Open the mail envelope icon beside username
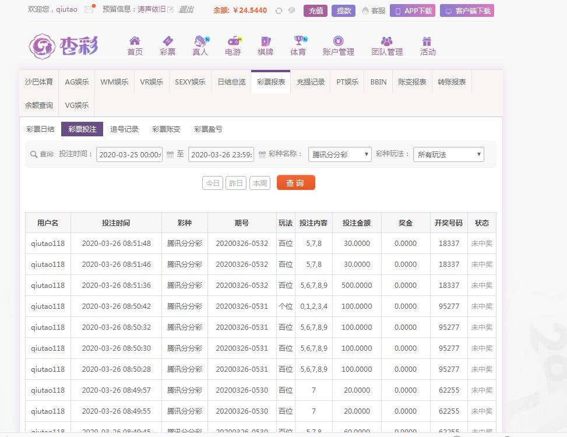 click(x=89, y=10)
